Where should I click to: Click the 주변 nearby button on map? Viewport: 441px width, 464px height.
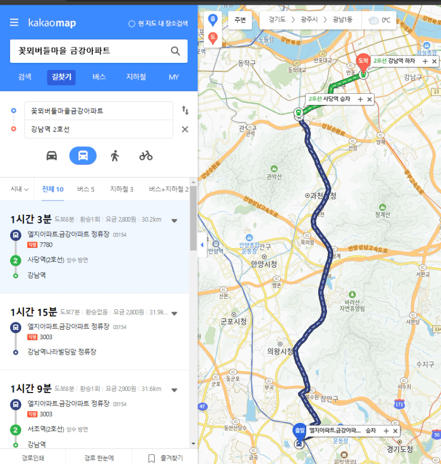click(240, 20)
